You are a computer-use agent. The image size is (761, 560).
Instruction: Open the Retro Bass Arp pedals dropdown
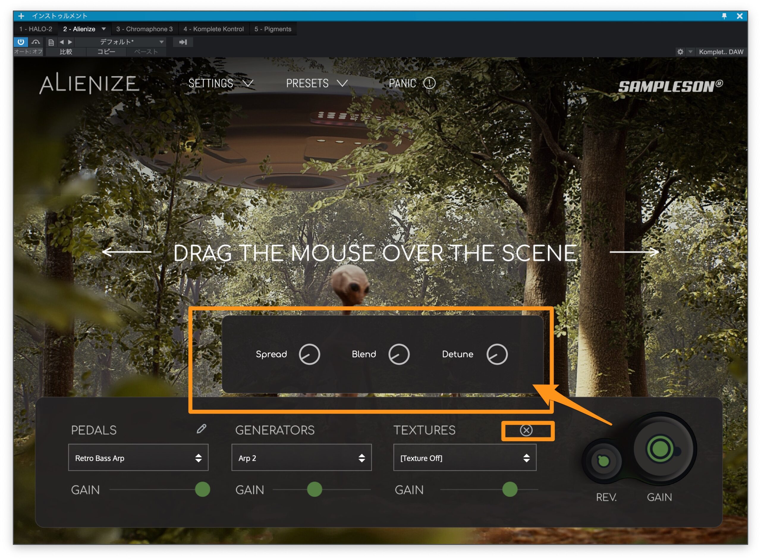[138, 458]
